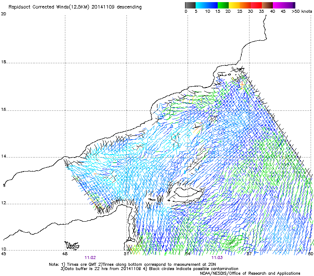Click the latitude label 12
314x276 pixels.
[x=3, y=203]
